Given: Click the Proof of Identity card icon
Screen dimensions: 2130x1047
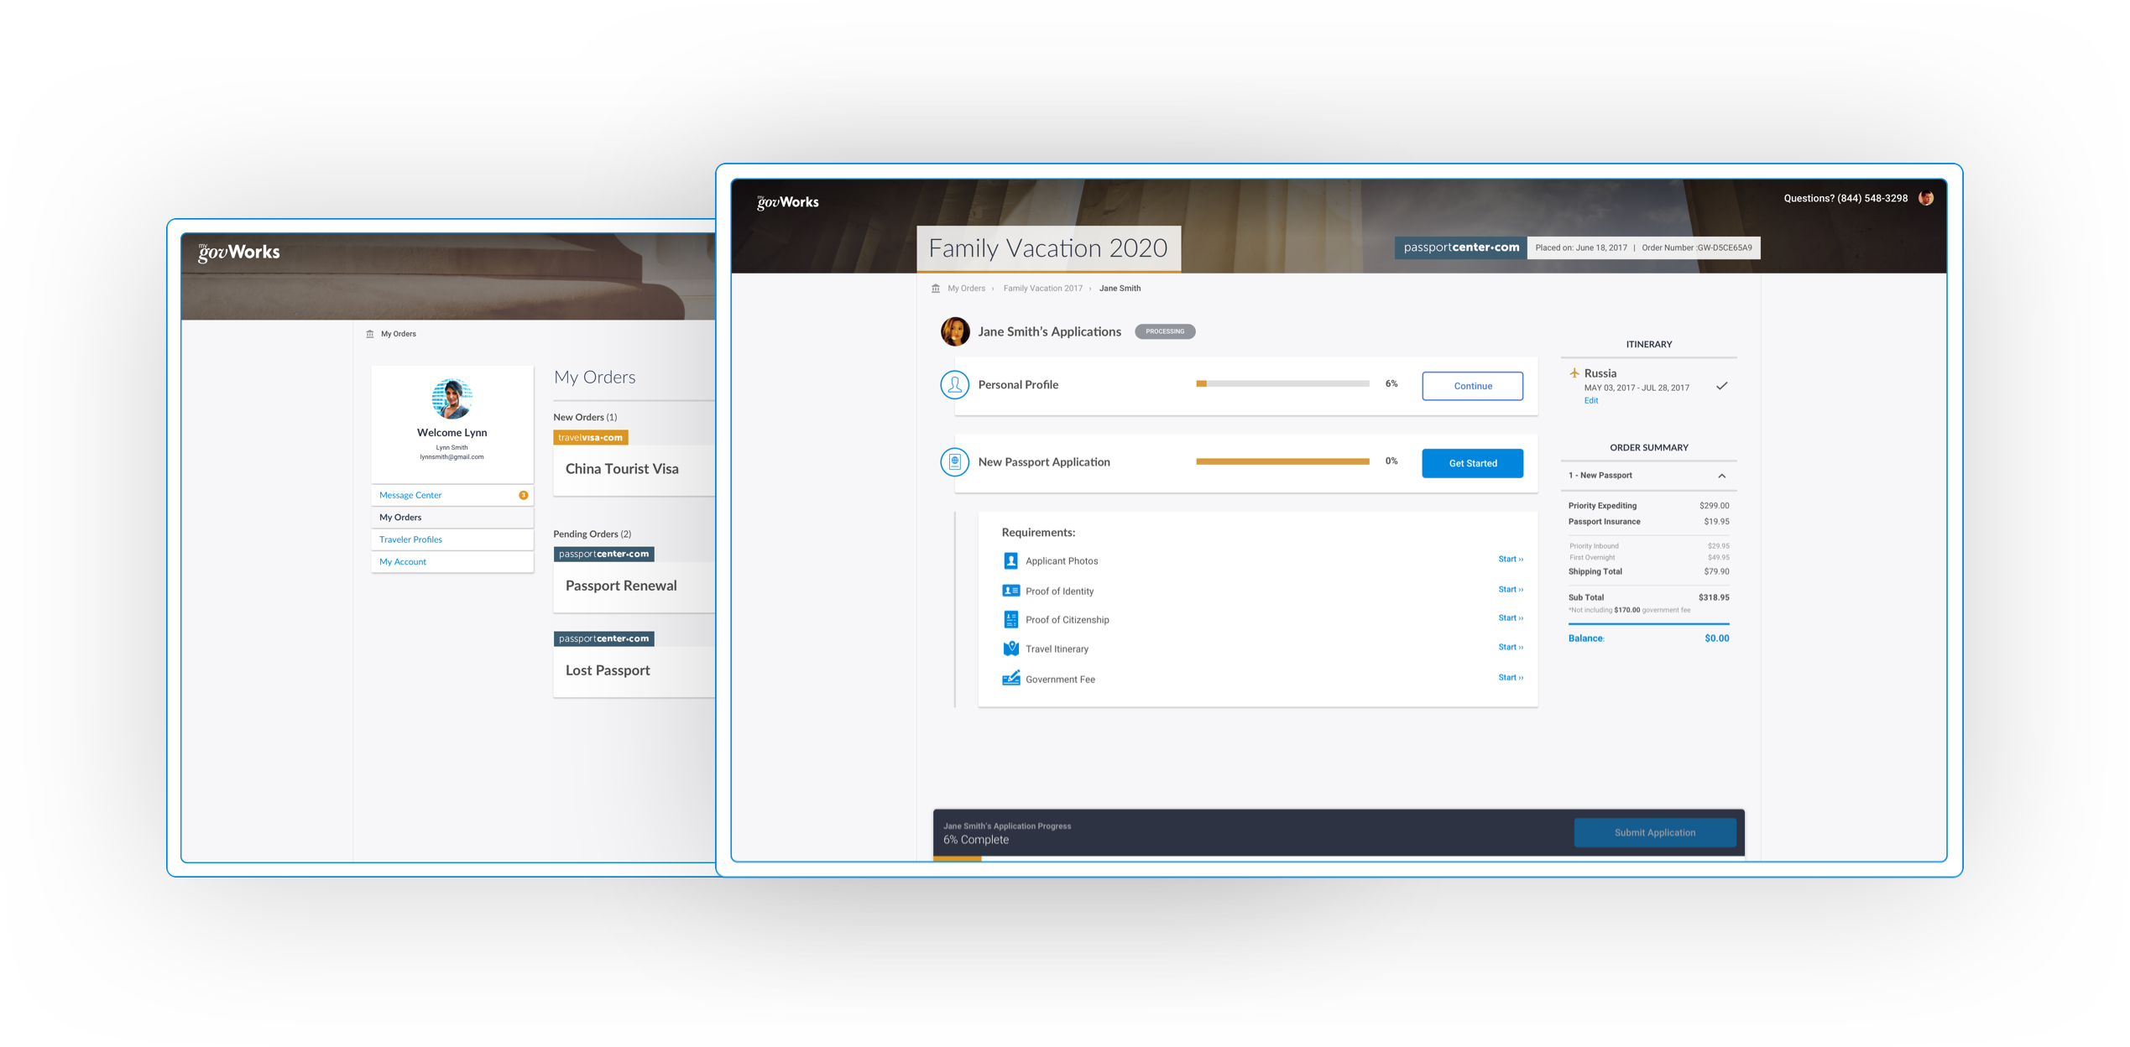Looking at the screenshot, I should pos(1010,591).
